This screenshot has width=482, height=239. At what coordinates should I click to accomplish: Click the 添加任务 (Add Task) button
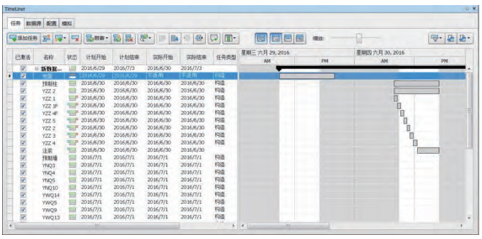pos(23,39)
